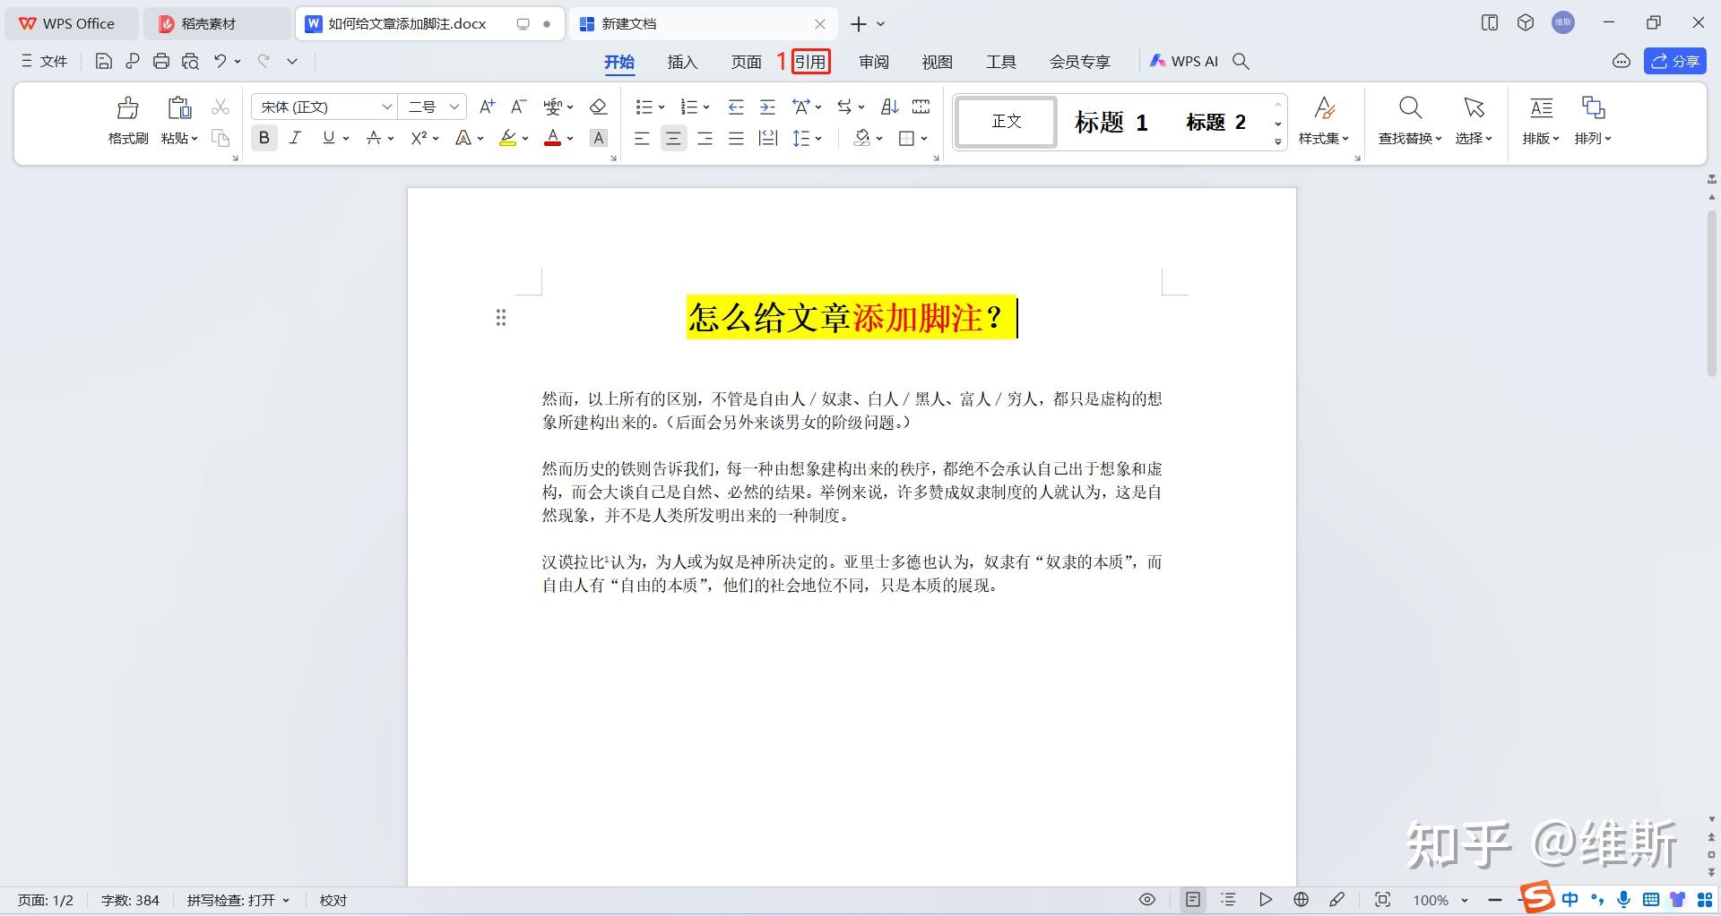Apply the red font color swatch
The height and width of the screenshot is (916, 1721).
click(553, 138)
